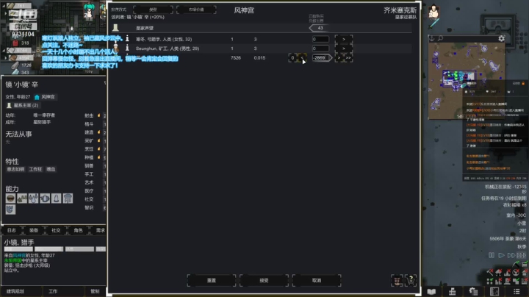The height and width of the screenshot is (297, 529).
Task: Click the 取消 cancel button
Action: click(x=317, y=281)
